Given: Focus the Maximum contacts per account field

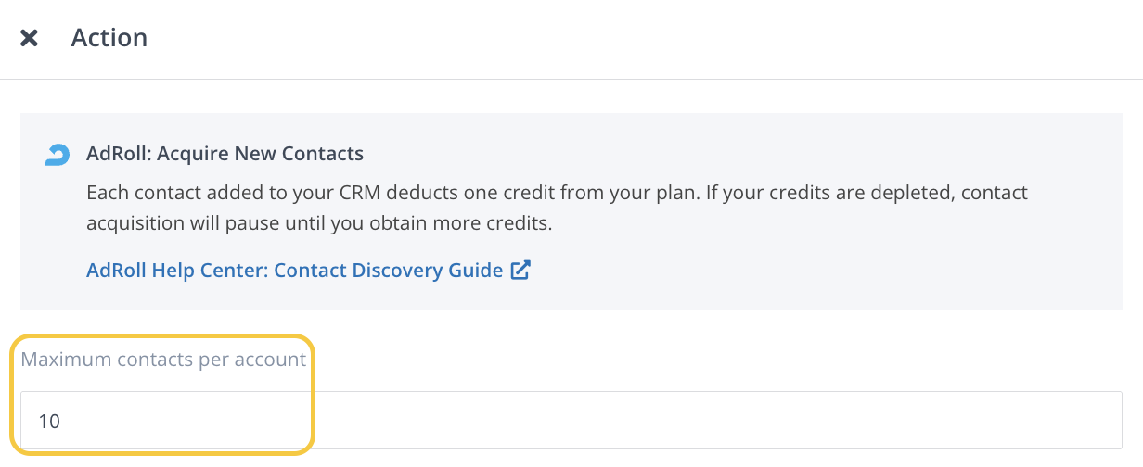Looking at the screenshot, I should (571, 421).
